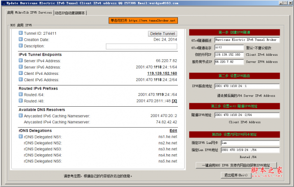This screenshot has width=294, height=187.
Task: Follow the Client IPv4 119.139.152.160 link
Action: pyautogui.click(x=162, y=73)
